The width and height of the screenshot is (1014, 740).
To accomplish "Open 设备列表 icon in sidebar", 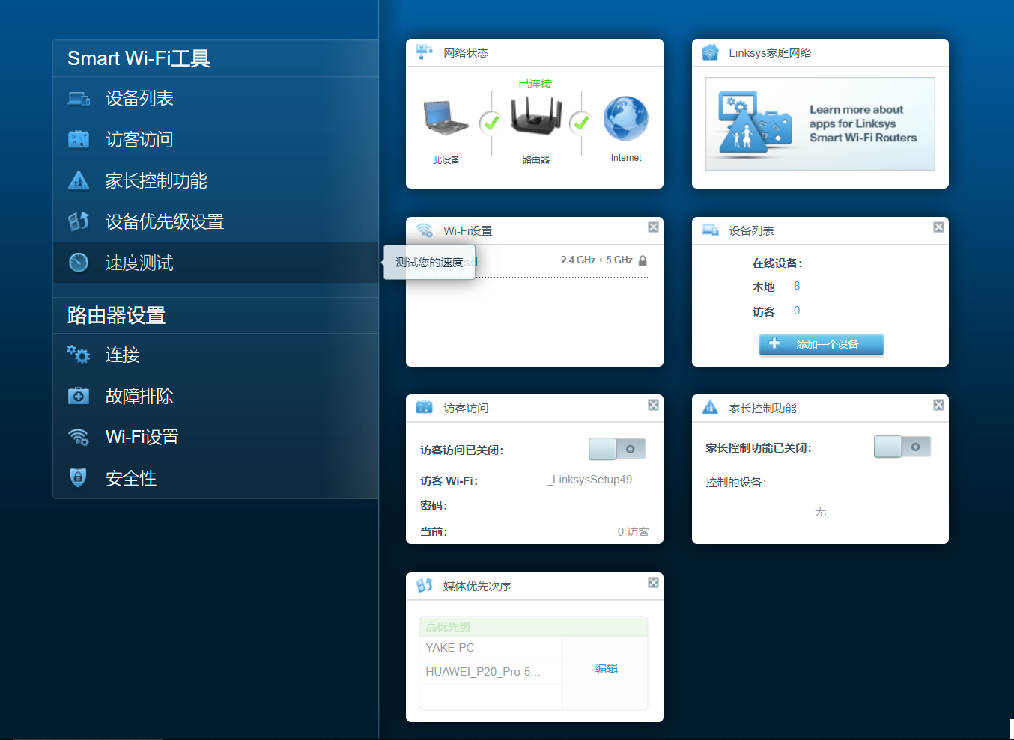I will pyautogui.click(x=79, y=98).
